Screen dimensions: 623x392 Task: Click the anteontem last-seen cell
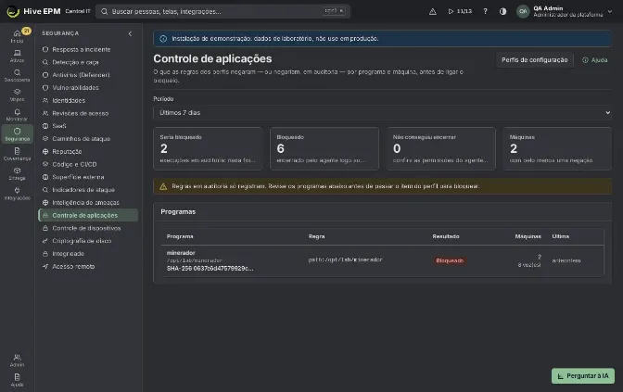pos(566,260)
